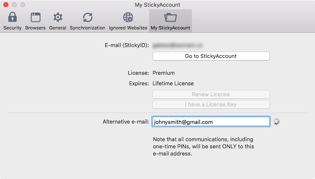The height and width of the screenshot is (179, 315).
Task: Click the License label
Action: [139, 73]
